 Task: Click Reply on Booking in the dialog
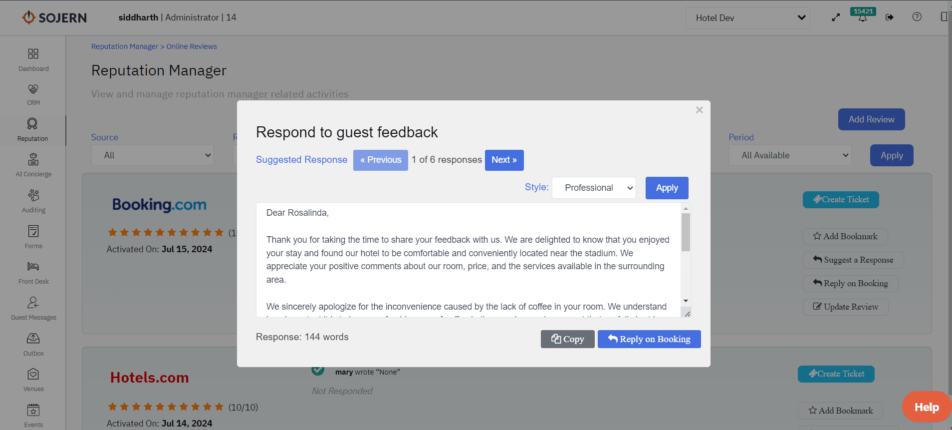click(x=649, y=339)
